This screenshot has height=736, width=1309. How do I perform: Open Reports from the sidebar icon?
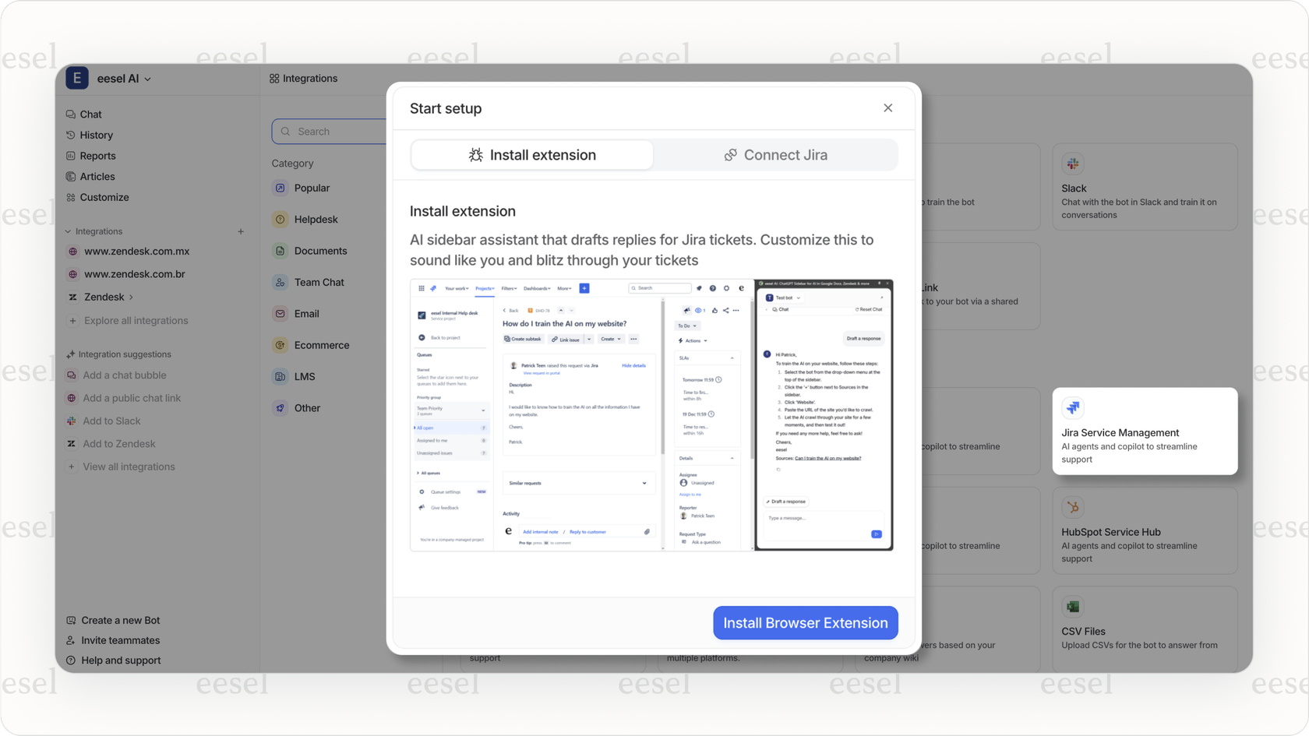[x=70, y=156]
